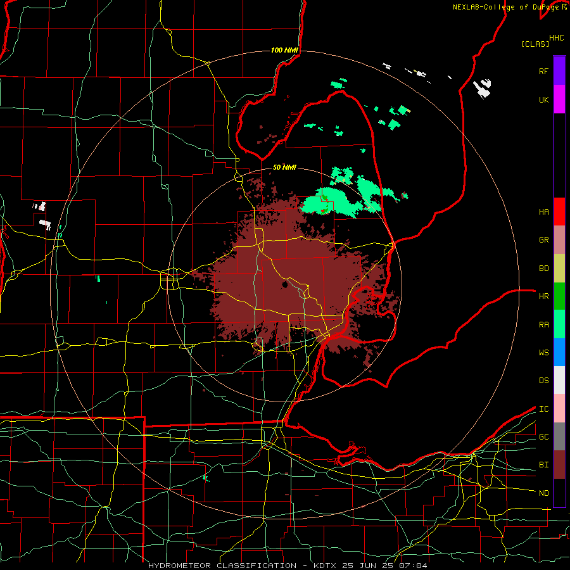Click the gray GC legend swatch
The image size is (570, 570).
click(559, 436)
